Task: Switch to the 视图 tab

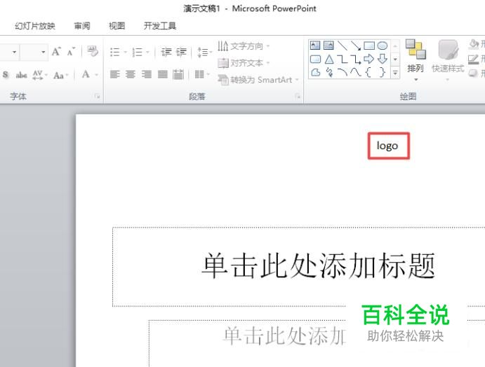Action: 117,26
